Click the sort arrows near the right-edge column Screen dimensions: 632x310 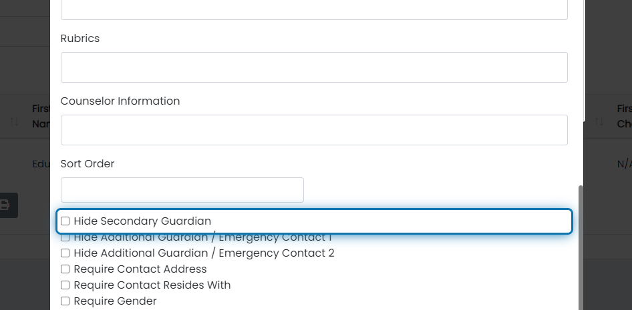coord(599,121)
